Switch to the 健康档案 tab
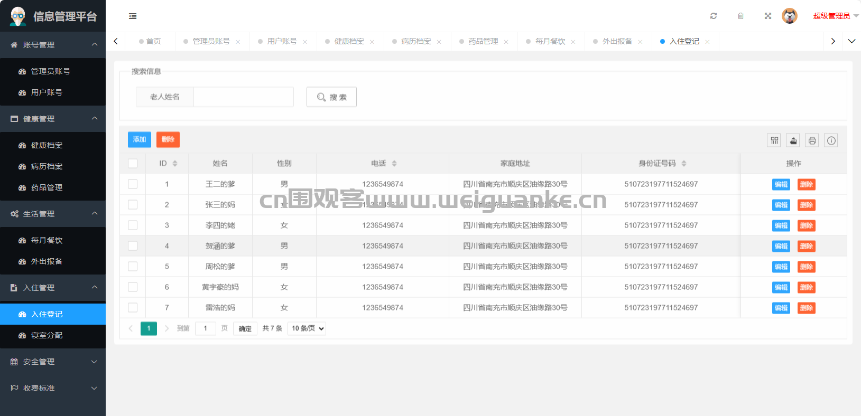The image size is (861, 416). coord(349,41)
